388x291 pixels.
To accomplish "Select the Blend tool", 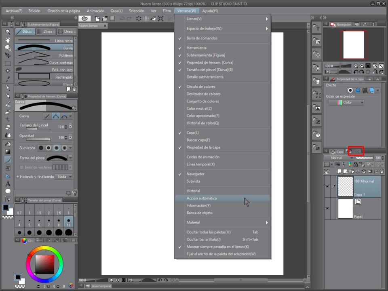I will [8, 135].
